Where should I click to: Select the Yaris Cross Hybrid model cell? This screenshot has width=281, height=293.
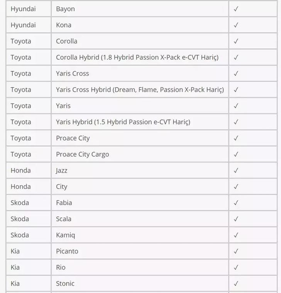point(140,90)
